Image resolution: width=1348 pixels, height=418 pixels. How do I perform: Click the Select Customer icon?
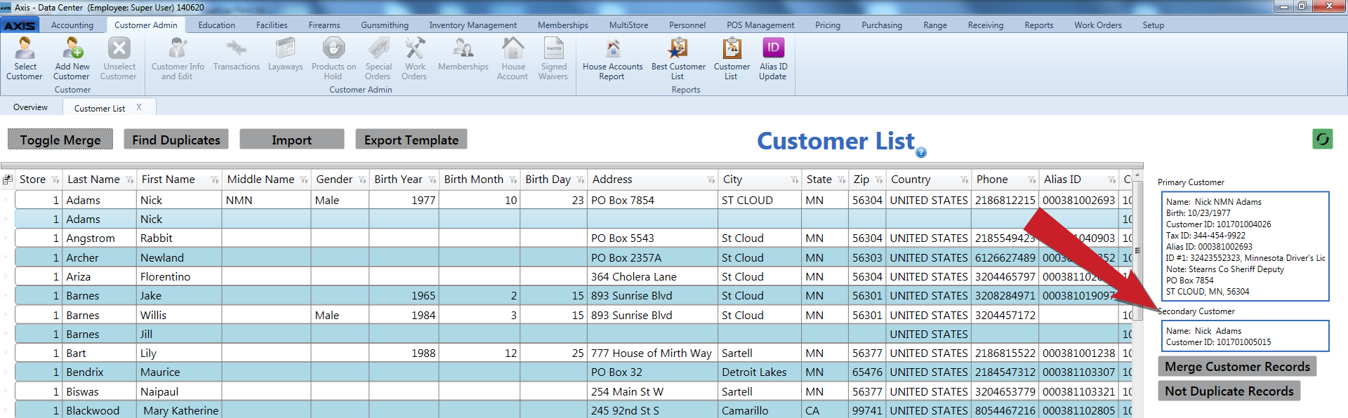pyautogui.click(x=25, y=58)
